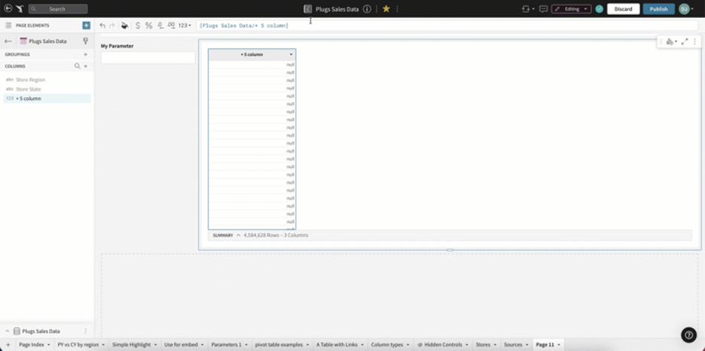Viewport: 705px width, 351px height.
Task: Click the search columns magnifier icon
Action: coord(77,66)
